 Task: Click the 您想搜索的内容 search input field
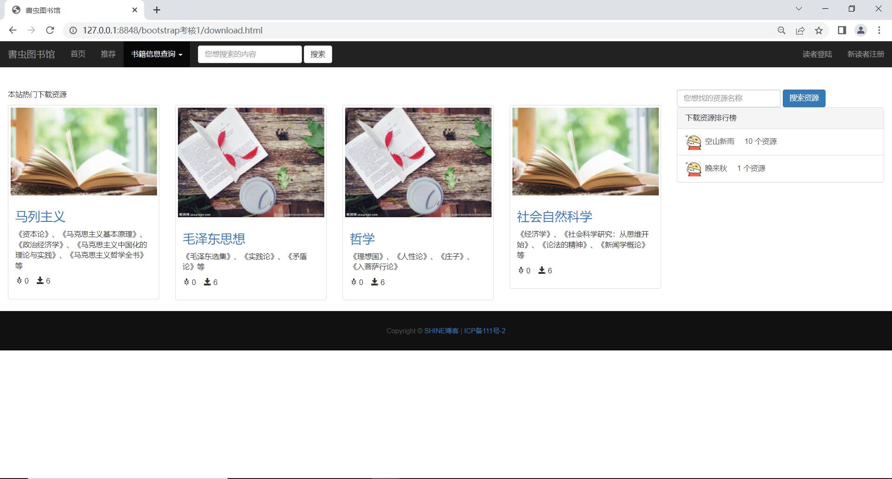click(x=249, y=54)
